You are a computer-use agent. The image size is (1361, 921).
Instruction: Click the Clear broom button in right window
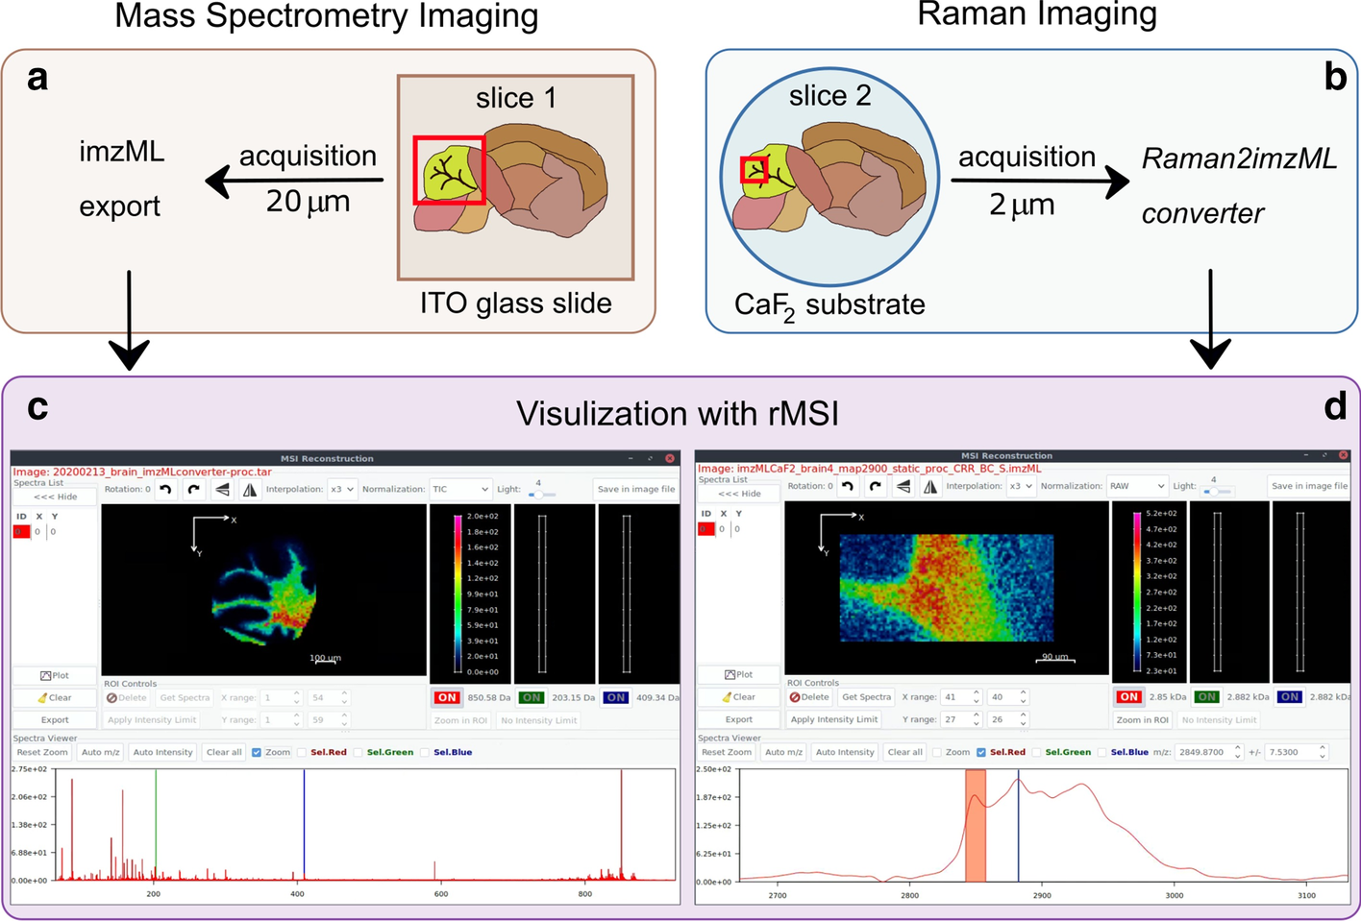click(x=739, y=697)
